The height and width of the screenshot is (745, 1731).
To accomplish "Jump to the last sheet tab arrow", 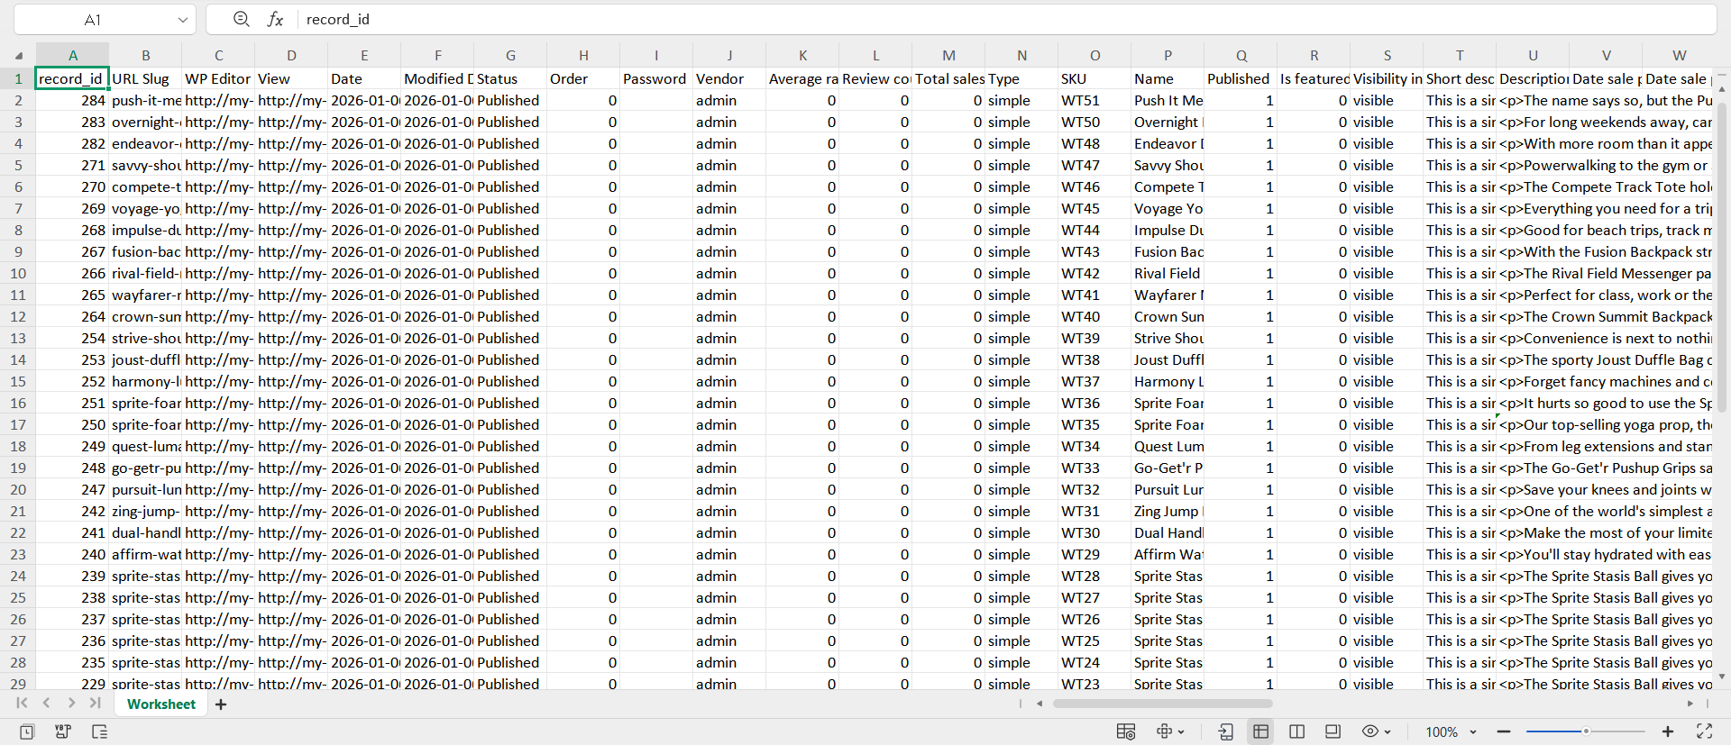I will coord(95,703).
